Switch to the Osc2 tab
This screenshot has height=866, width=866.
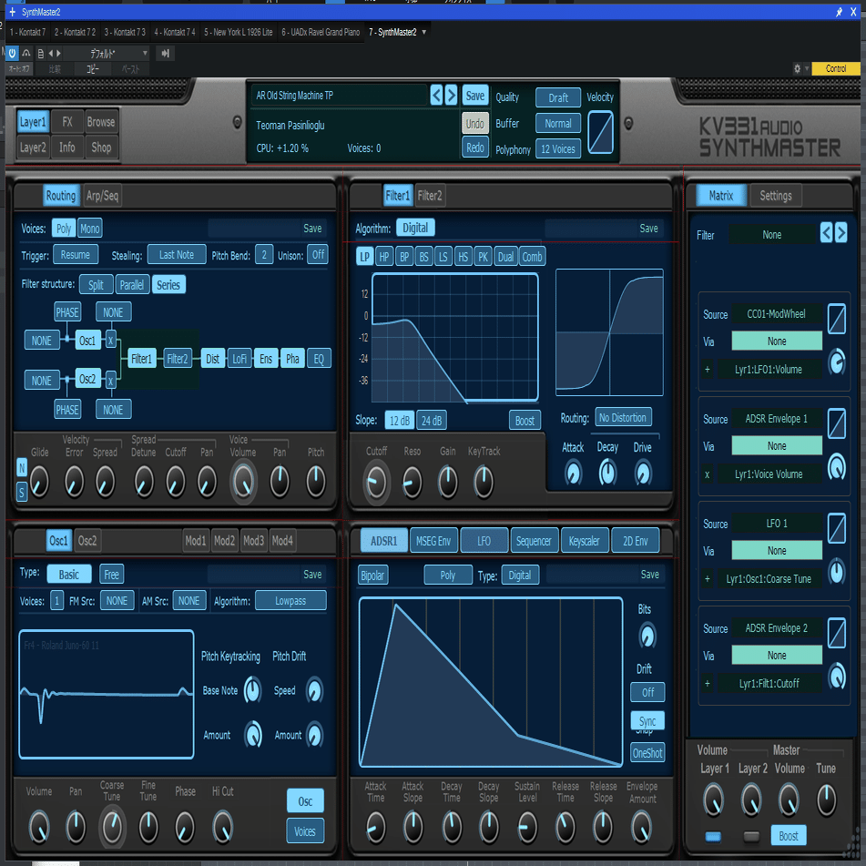click(87, 541)
